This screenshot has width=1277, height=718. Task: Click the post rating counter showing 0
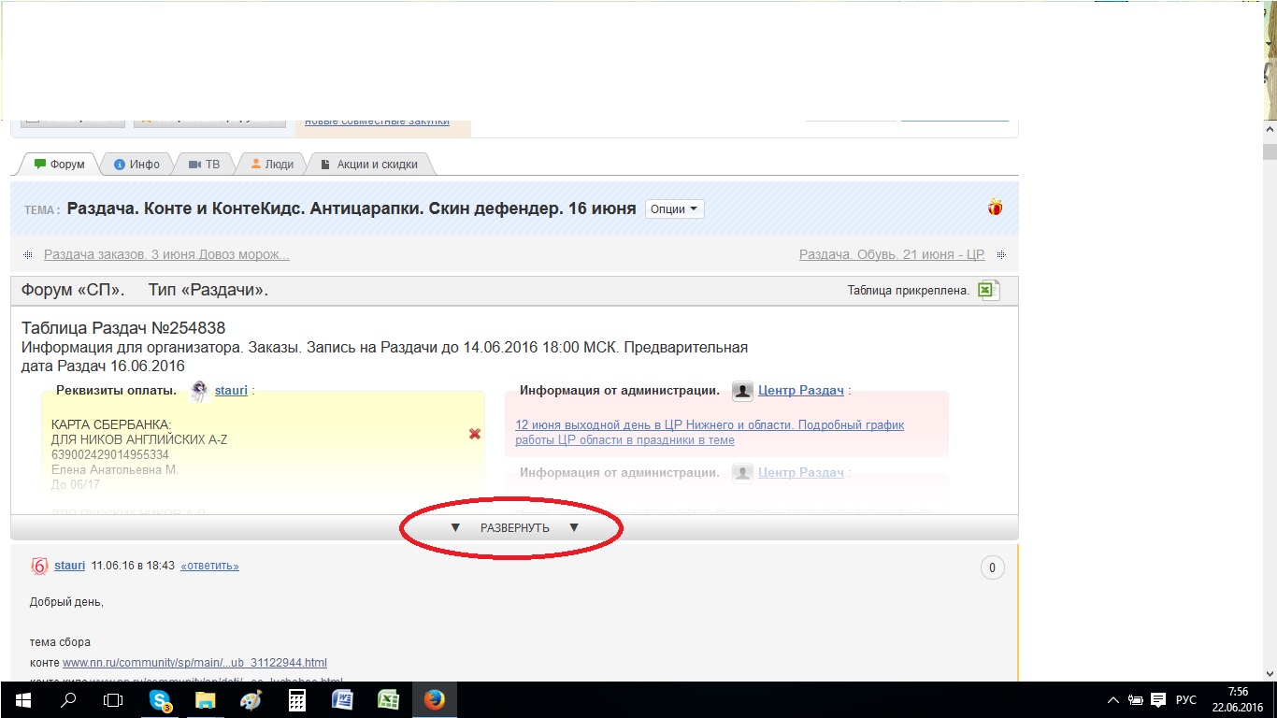992,567
